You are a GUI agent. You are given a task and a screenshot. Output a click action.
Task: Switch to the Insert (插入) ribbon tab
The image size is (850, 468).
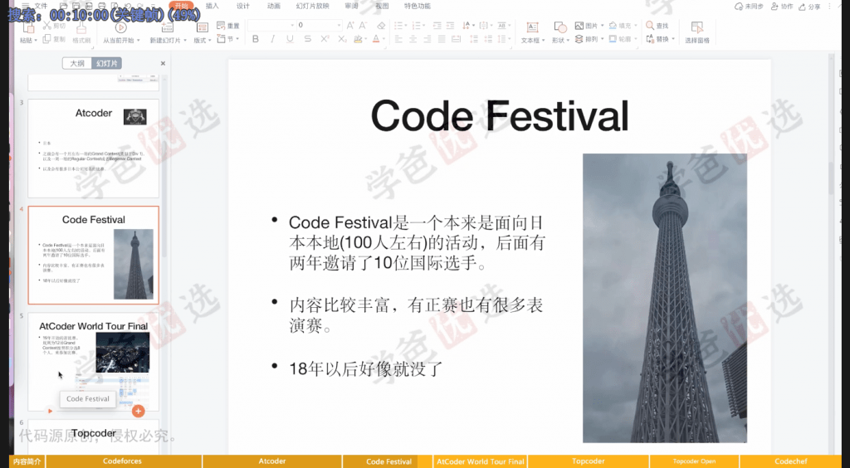tap(212, 6)
